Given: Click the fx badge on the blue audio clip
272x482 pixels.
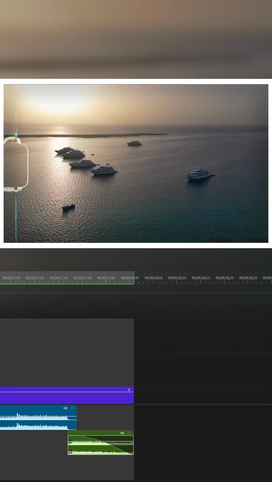Looking at the screenshot, I should 72,408.
